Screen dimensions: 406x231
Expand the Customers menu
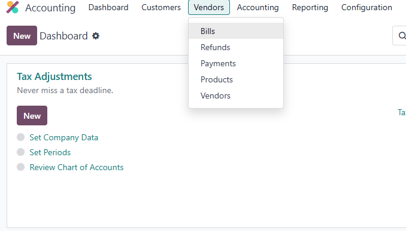pyautogui.click(x=161, y=8)
